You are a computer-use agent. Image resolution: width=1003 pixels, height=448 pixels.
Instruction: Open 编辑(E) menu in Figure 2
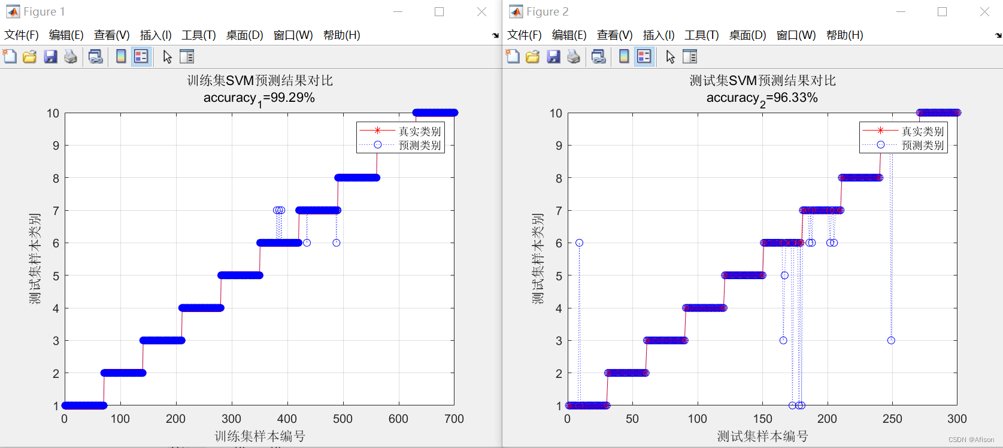click(569, 35)
